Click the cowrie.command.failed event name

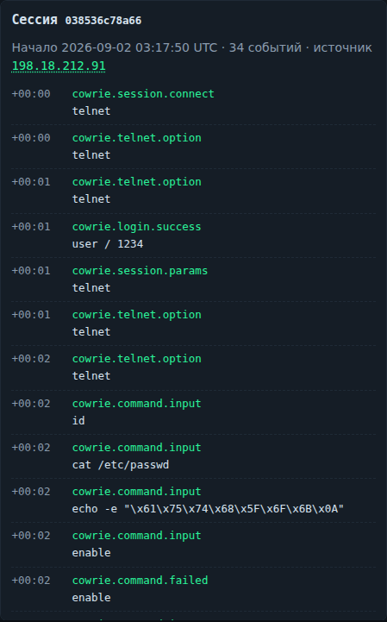(140, 580)
